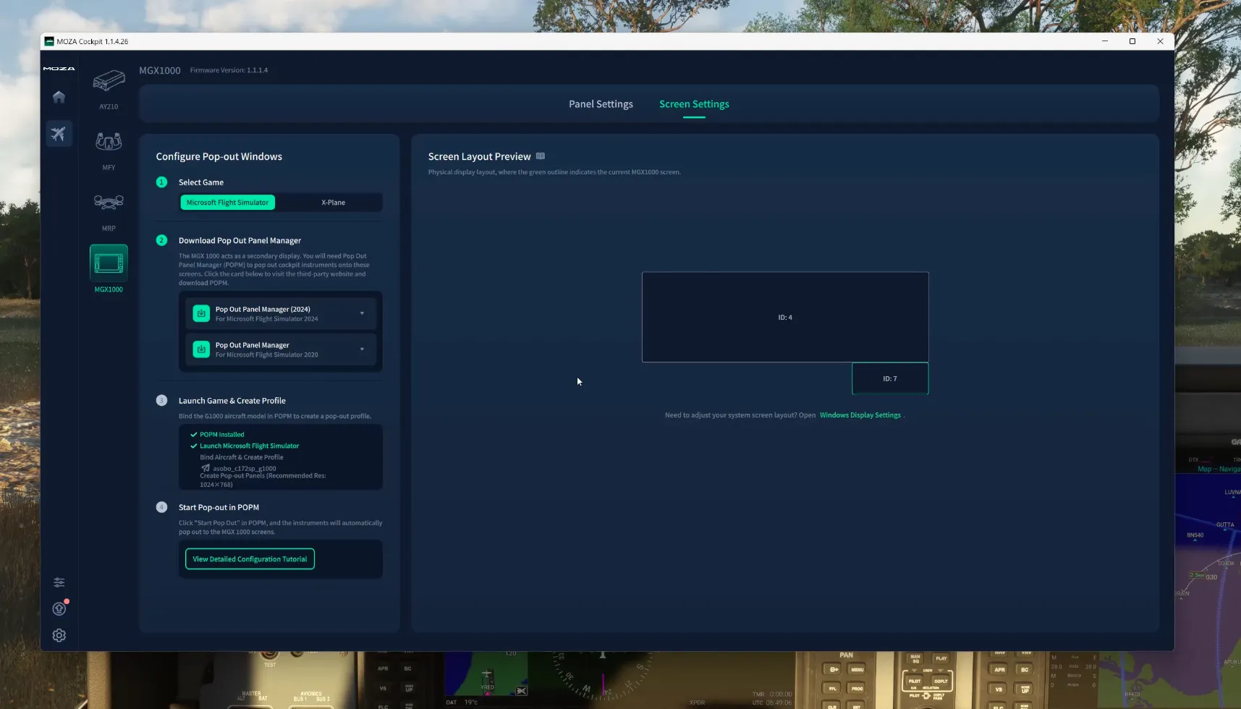This screenshot has height=709, width=1241.
Task: Click the MAN SQ button on simulator audio panel
Action: point(915,658)
